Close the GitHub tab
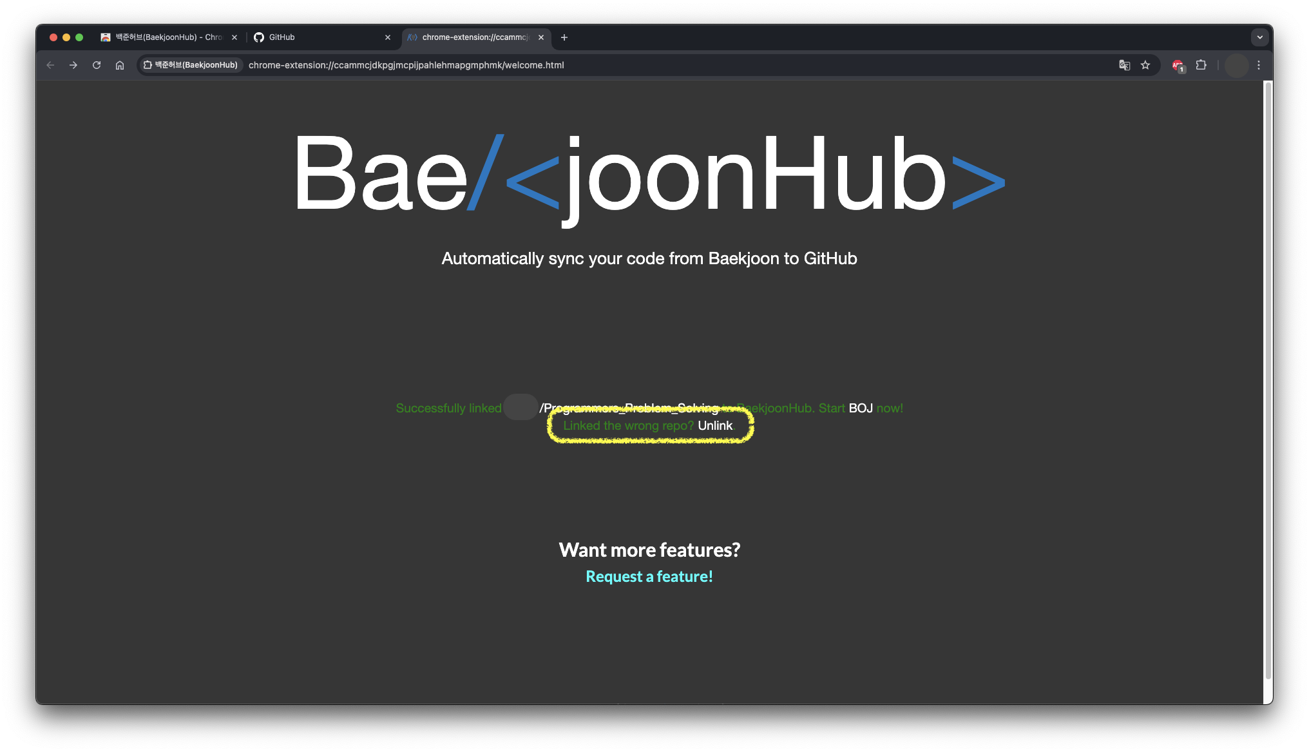Screen dimensions: 1309x752 [388, 37]
